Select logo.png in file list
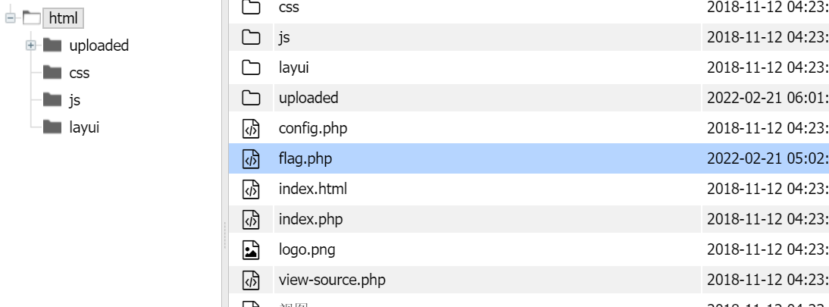The width and height of the screenshot is (829, 307). 307,250
